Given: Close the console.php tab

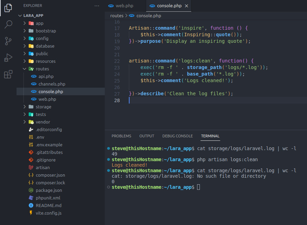Looking at the screenshot, I should click(x=187, y=6).
